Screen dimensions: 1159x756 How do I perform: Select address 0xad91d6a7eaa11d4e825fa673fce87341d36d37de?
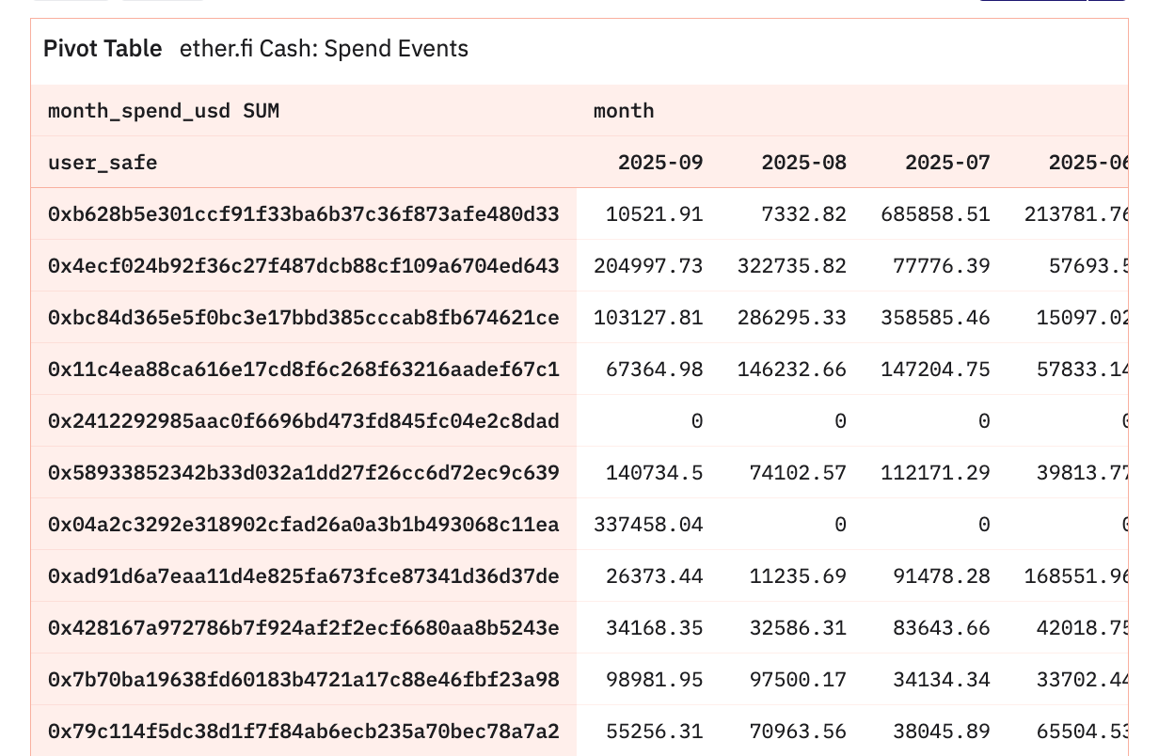[304, 576]
